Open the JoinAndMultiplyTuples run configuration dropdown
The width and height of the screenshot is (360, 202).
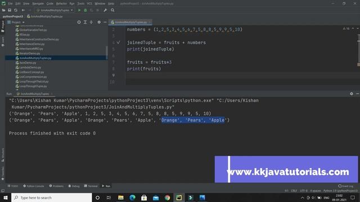(55, 10)
